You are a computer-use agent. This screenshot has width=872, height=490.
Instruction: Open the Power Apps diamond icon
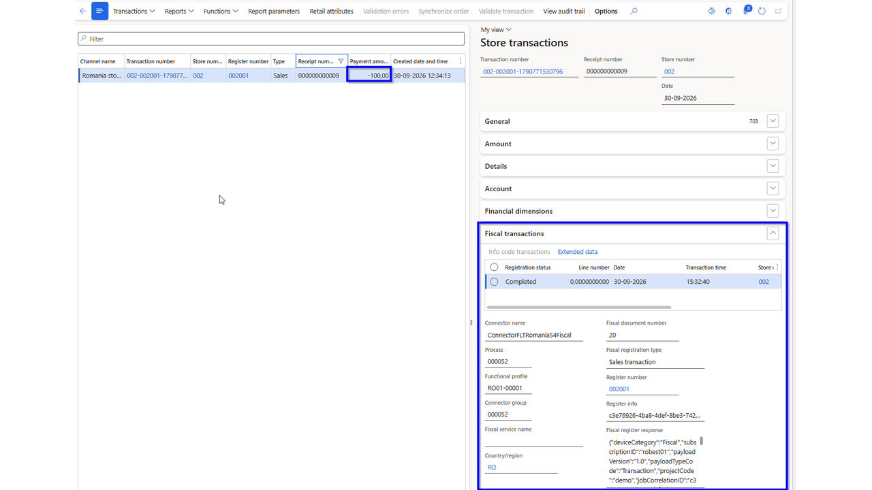pyautogui.click(x=711, y=11)
